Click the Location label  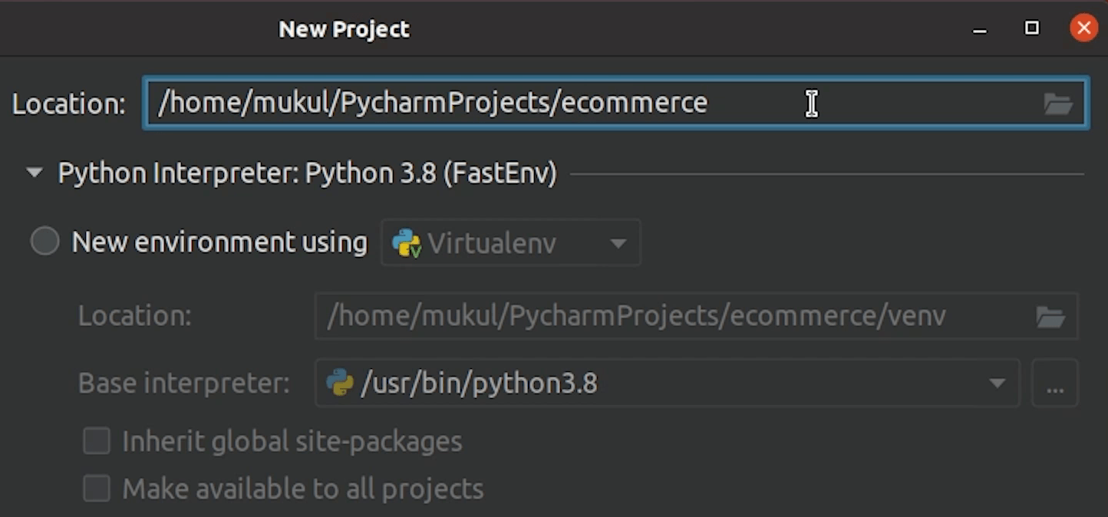68,104
